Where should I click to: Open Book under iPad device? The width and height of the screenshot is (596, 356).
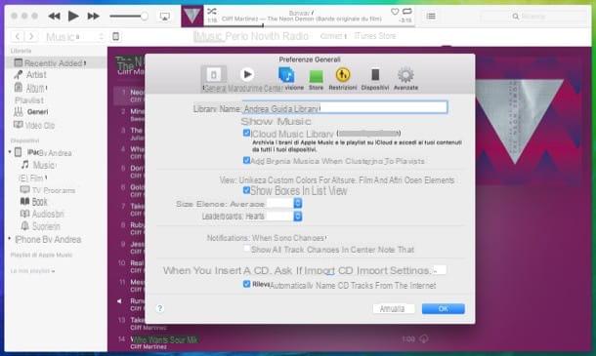[x=39, y=202]
